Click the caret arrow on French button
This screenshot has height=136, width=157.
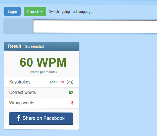pyautogui.click(x=41, y=12)
